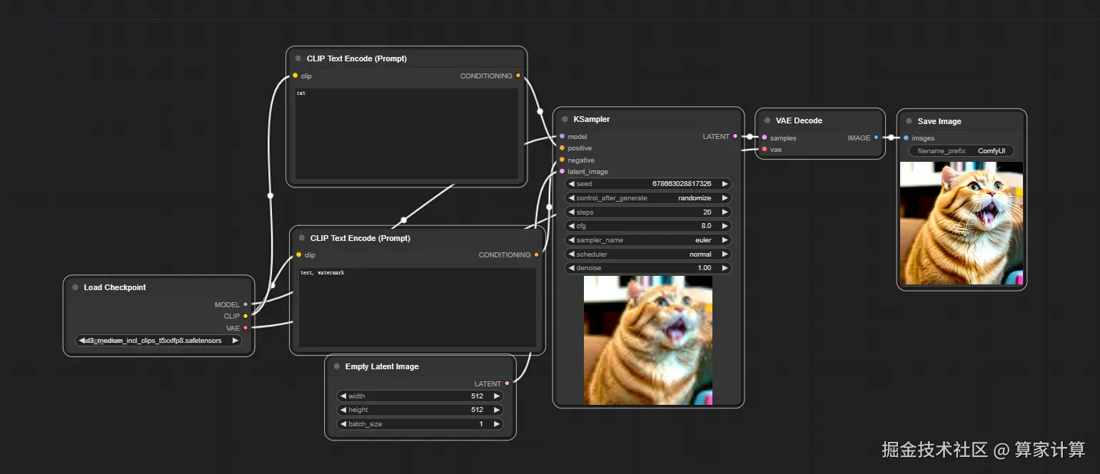Switch to next sampler_name with right arrow
The width and height of the screenshot is (1100, 474).
click(725, 240)
